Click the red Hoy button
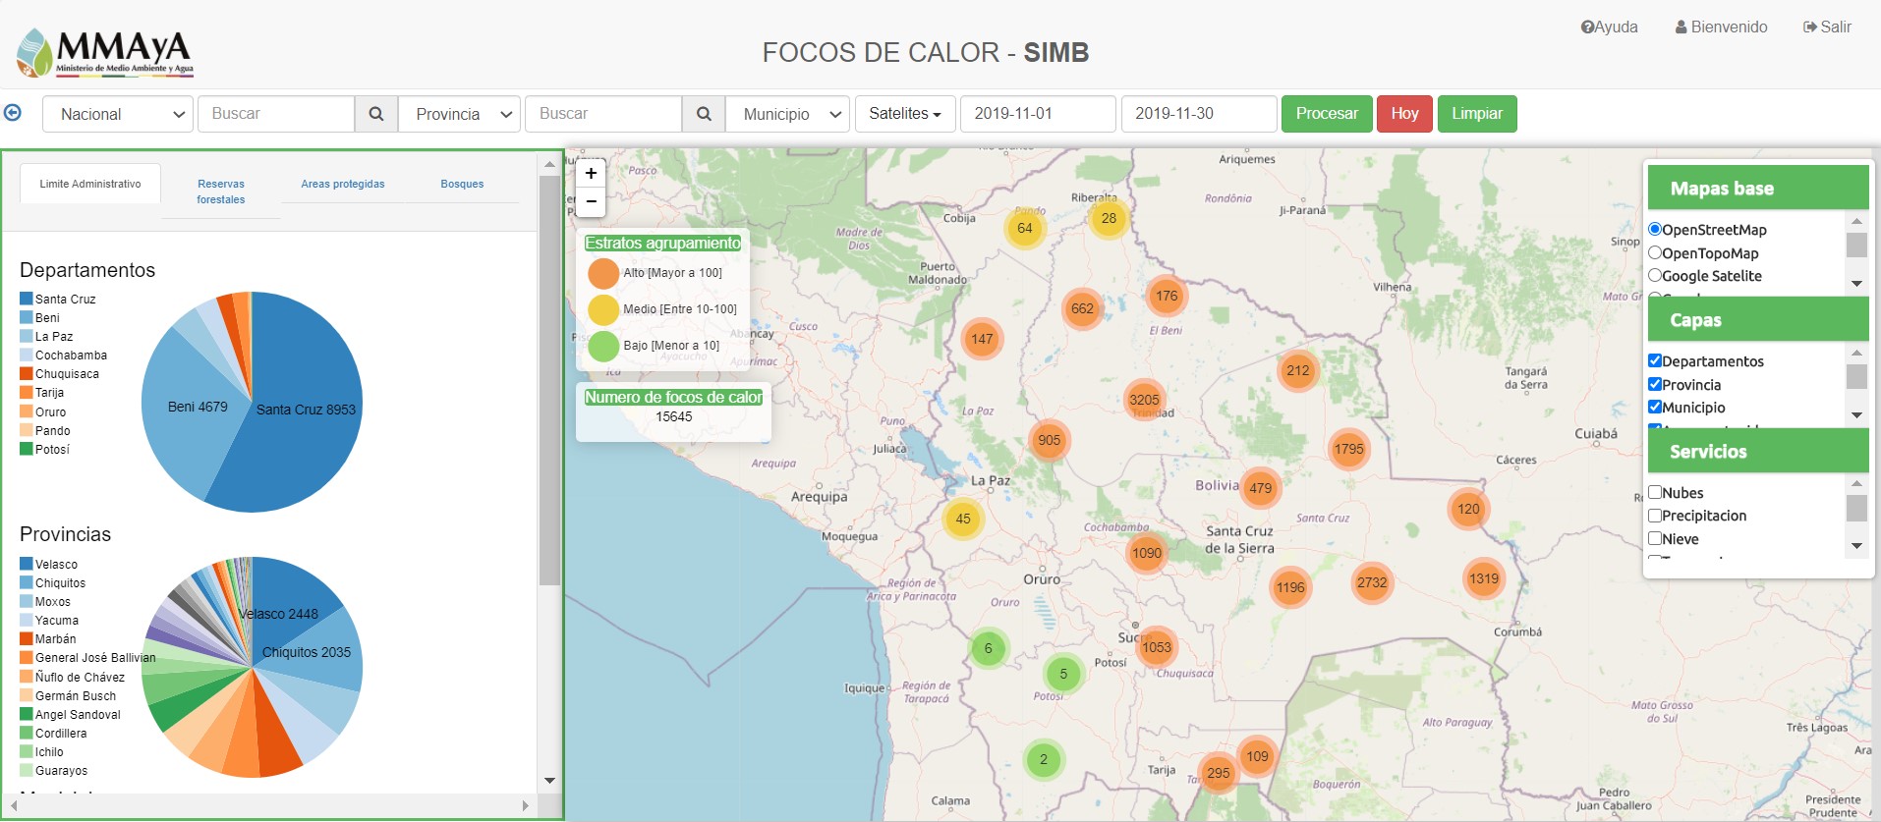1881x822 pixels. [1404, 114]
